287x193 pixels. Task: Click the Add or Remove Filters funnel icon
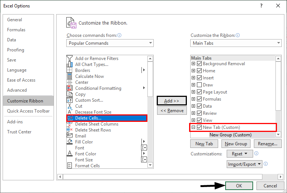point(70,58)
